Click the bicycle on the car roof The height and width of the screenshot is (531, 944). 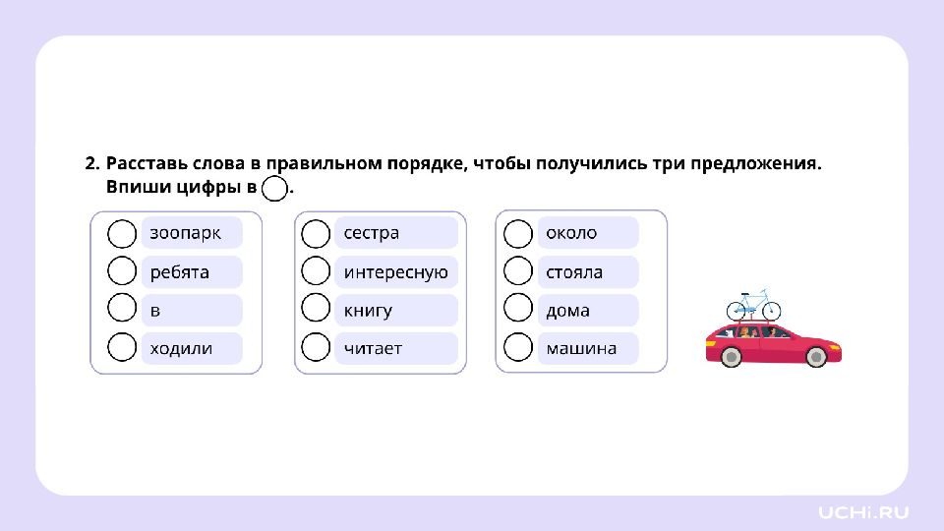(754, 305)
